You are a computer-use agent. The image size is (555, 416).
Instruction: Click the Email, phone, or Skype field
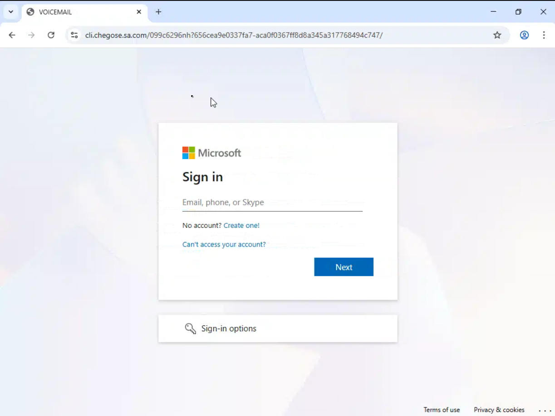[272, 203]
